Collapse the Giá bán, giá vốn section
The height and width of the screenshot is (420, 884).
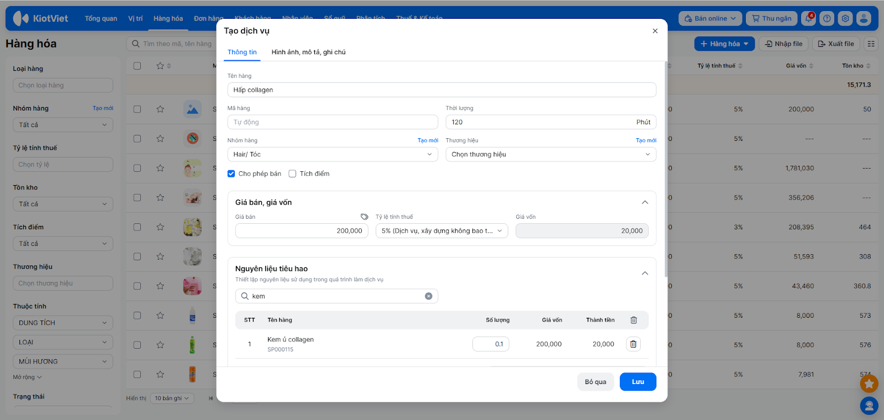tap(645, 202)
